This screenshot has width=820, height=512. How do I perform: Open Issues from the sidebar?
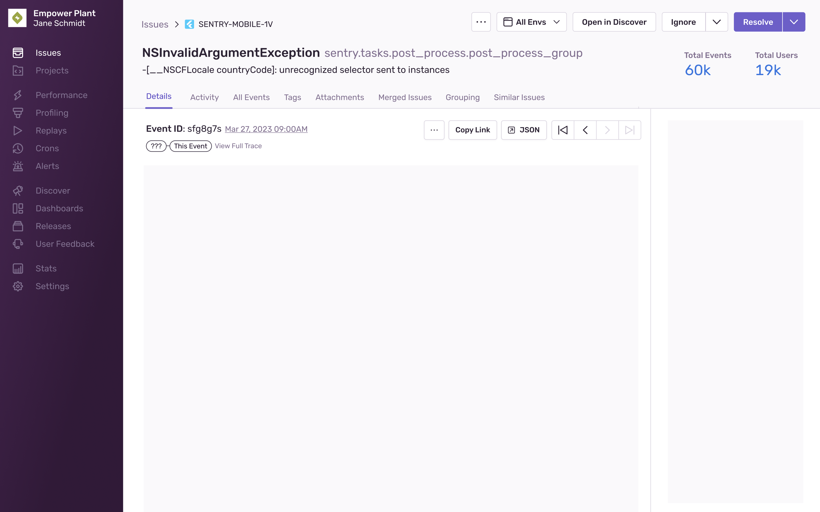pyautogui.click(x=48, y=53)
